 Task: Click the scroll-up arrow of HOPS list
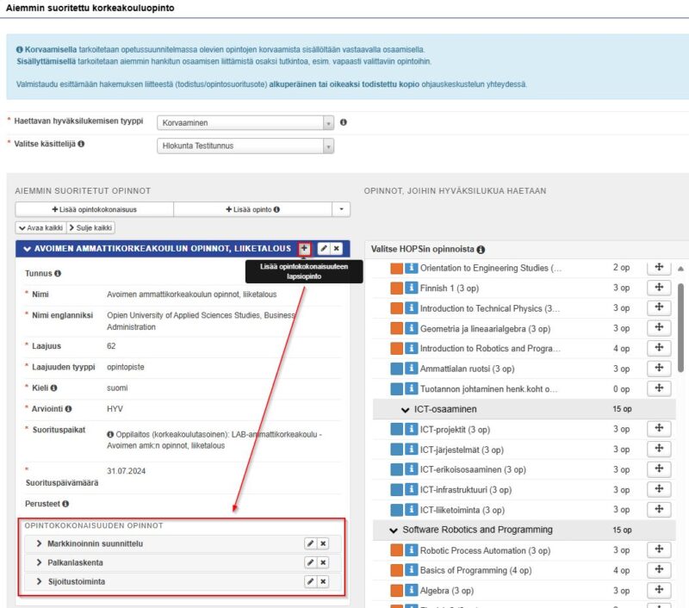pyautogui.click(x=680, y=269)
